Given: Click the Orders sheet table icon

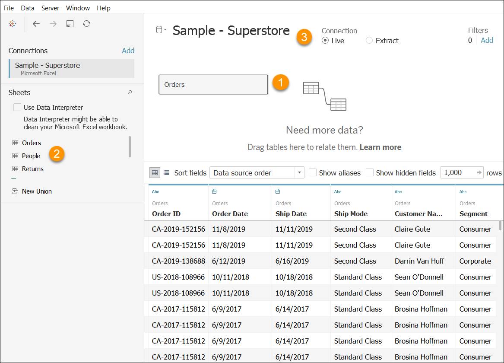Looking at the screenshot, I should tap(15, 143).
